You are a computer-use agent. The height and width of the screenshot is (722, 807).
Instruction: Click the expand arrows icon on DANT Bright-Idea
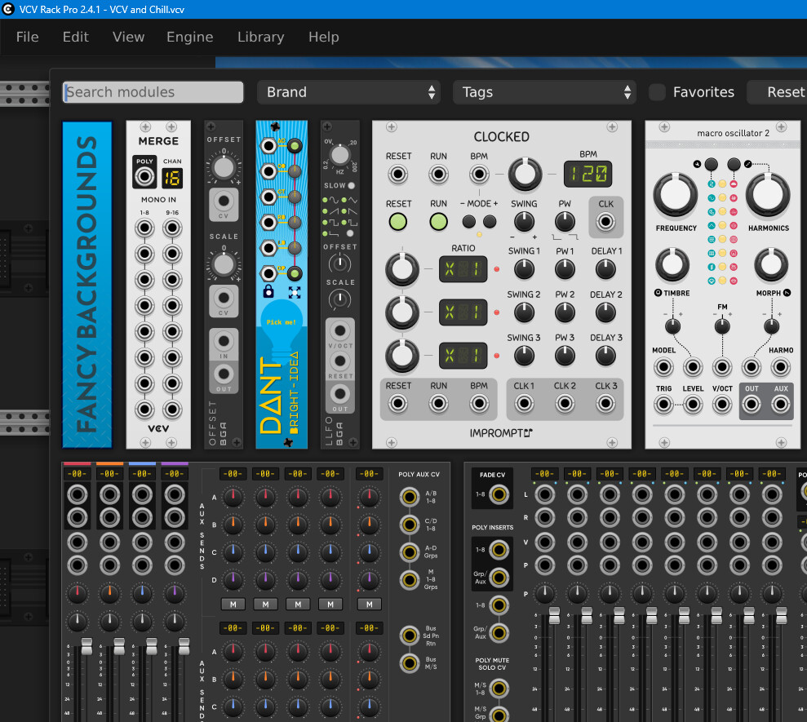[x=295, y=292]
